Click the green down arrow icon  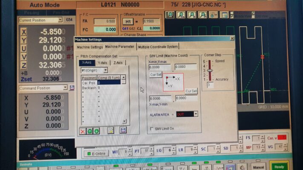[x=97, y=131]
